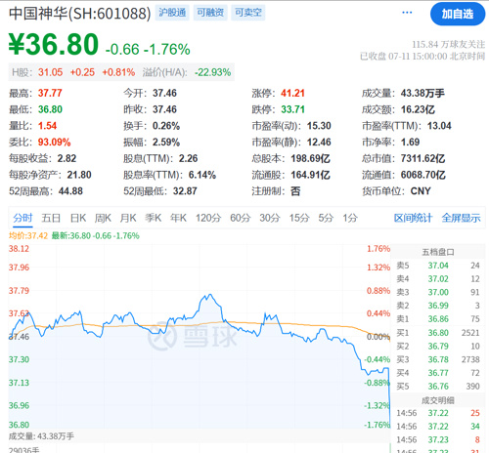
Task: Select the 月K monthly chart tab
Action: point(128,218)
